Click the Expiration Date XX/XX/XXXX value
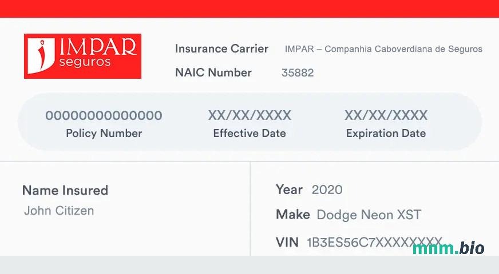 tap(386, 116)
